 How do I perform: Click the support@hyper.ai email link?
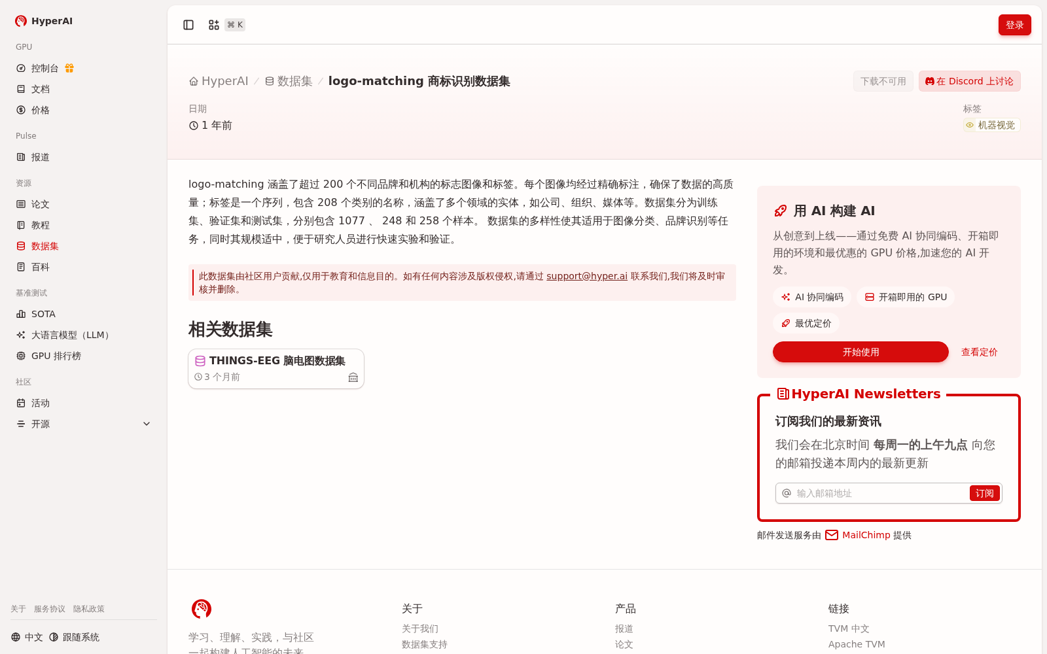pyautogui.click(x=587, y=276)
